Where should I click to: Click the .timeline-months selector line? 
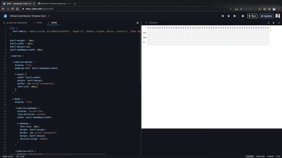(23, 62)
